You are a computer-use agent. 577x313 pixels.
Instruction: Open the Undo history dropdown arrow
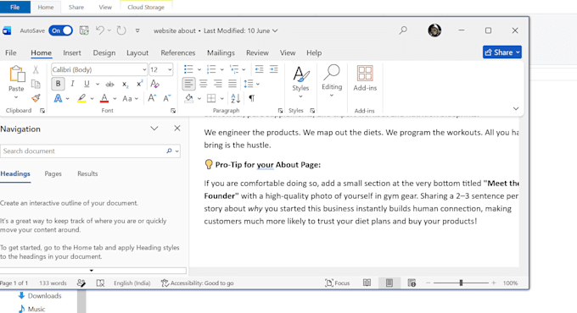(109, 30)
